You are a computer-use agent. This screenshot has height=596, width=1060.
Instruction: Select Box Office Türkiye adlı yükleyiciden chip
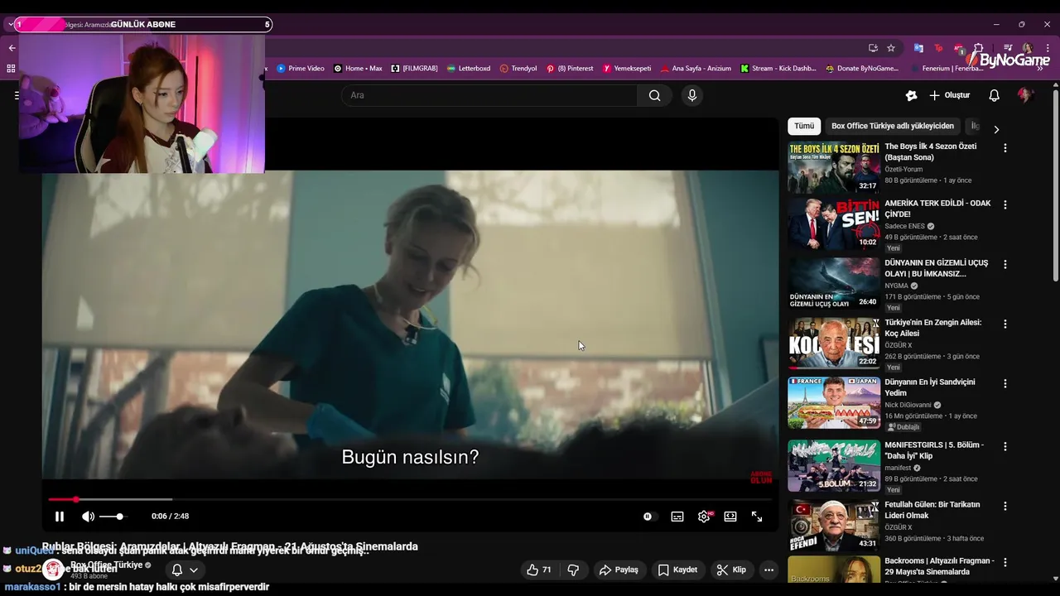[893, 127]
